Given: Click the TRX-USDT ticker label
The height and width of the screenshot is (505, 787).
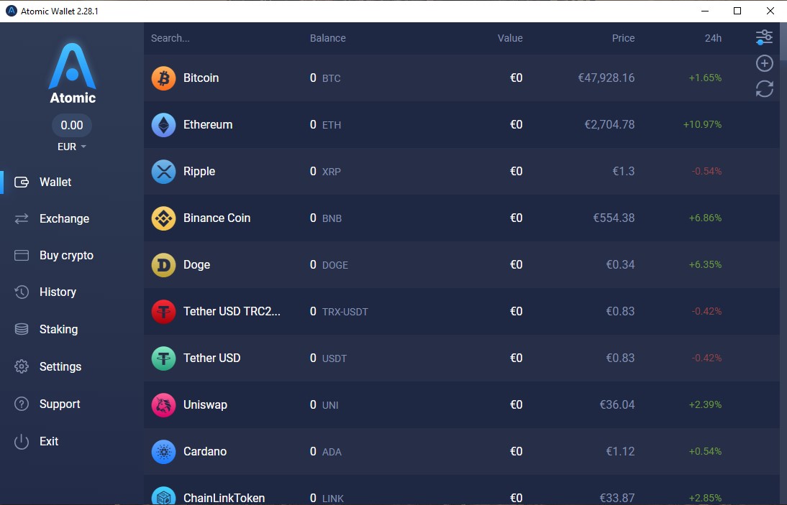Looking at the screenshot, I should click(345, 312).
